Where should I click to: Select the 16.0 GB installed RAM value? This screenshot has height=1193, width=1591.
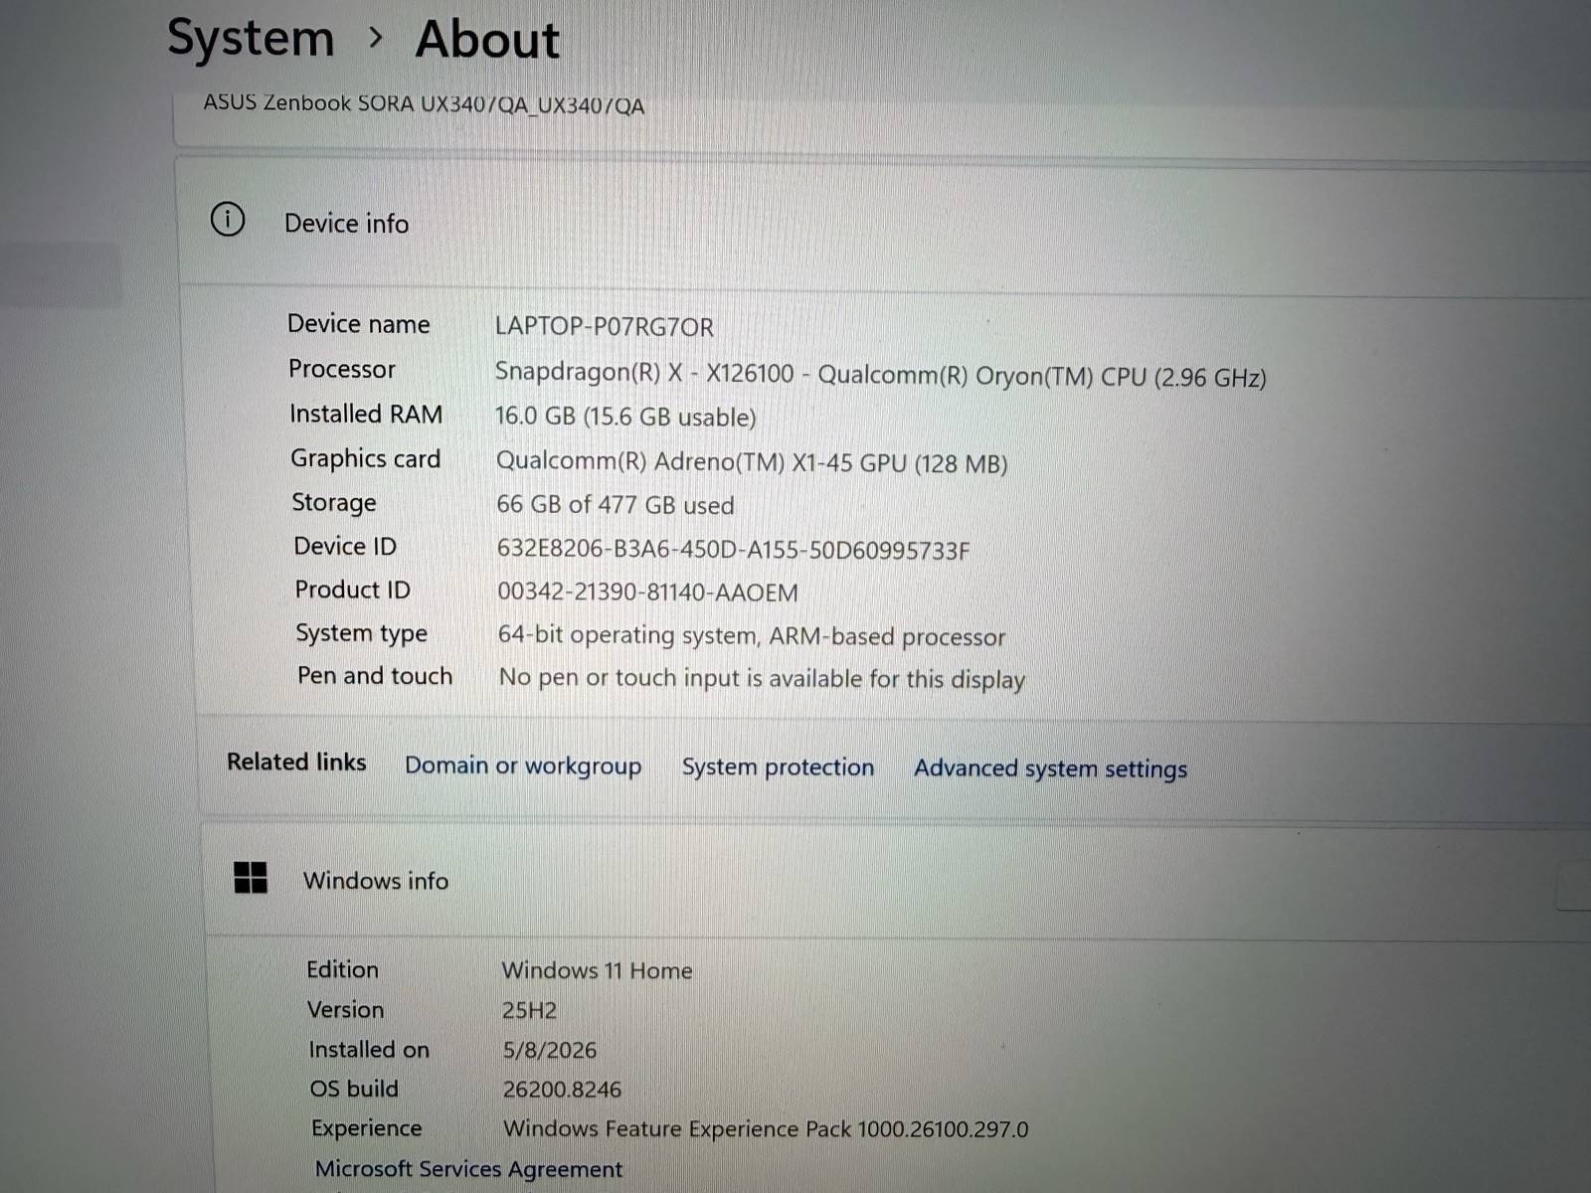pos(625,417)
